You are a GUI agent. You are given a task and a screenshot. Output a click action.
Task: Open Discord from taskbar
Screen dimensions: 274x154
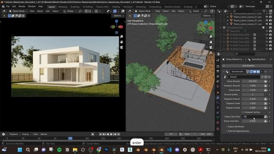(177, 150)
